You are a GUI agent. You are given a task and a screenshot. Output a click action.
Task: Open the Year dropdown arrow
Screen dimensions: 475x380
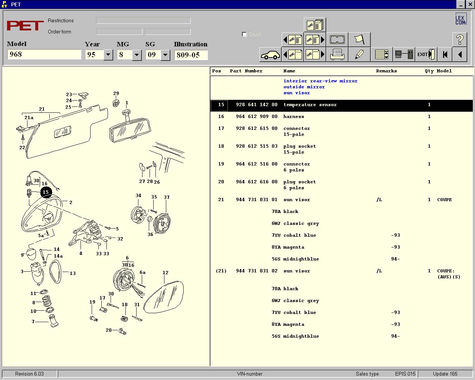tap(108, 55)
